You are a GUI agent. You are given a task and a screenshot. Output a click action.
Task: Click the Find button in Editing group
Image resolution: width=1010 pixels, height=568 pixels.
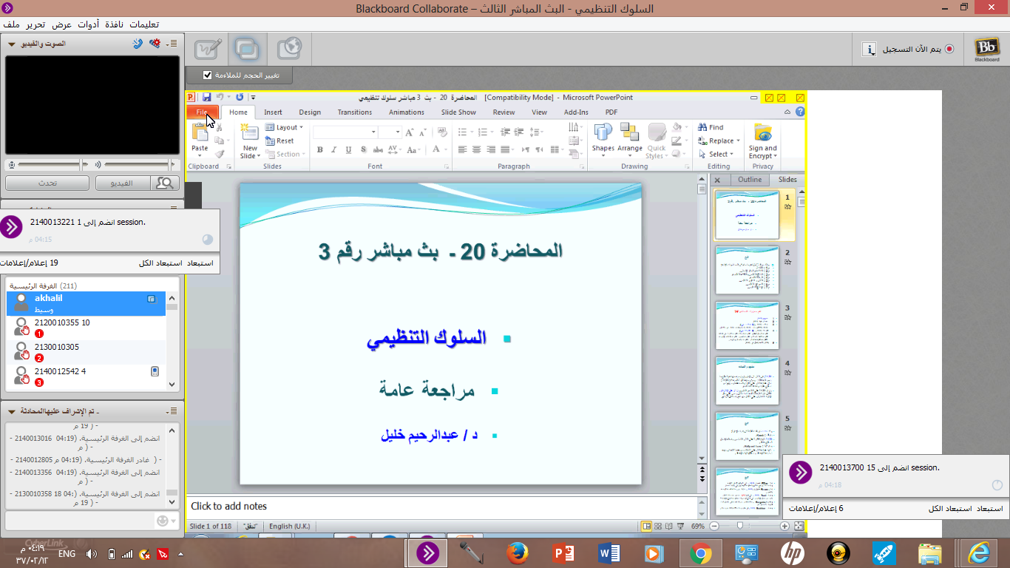[x=711, y=127]
